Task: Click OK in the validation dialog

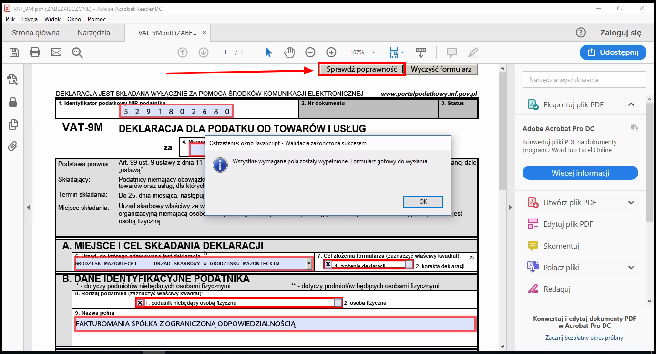Action: [423, 202]
